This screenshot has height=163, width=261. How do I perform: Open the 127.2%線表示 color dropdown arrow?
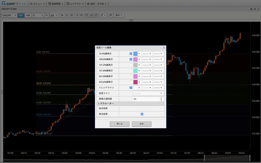[x=139, y=65]
